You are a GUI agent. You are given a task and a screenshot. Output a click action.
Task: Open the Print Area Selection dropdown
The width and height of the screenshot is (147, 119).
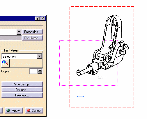pyautogui.click(x=40, y=56)
